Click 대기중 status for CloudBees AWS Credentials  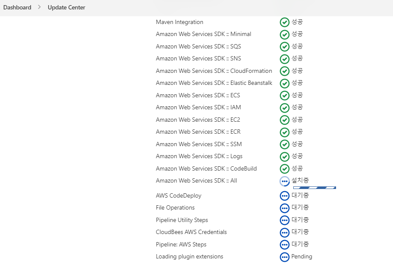[x=300, y=232]
